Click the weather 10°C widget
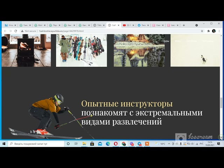The image size is (224, 168). pos(160,144)
